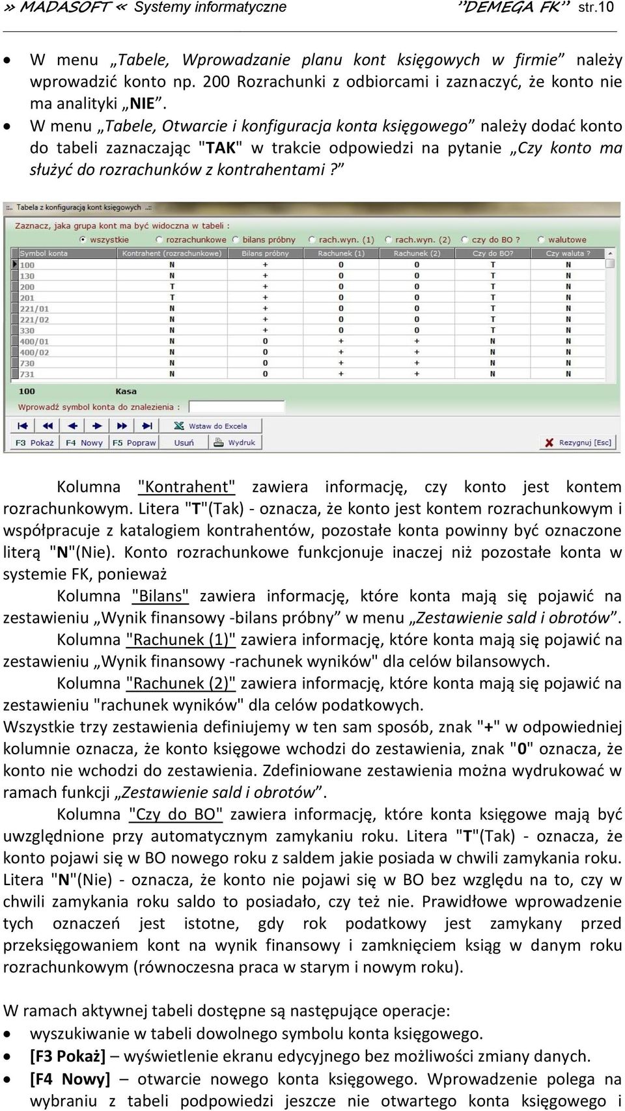Click Rezygnuj [Esc] button
Image resolution: width=625 pixels, height=1111 pixels.
coord(579,443)
